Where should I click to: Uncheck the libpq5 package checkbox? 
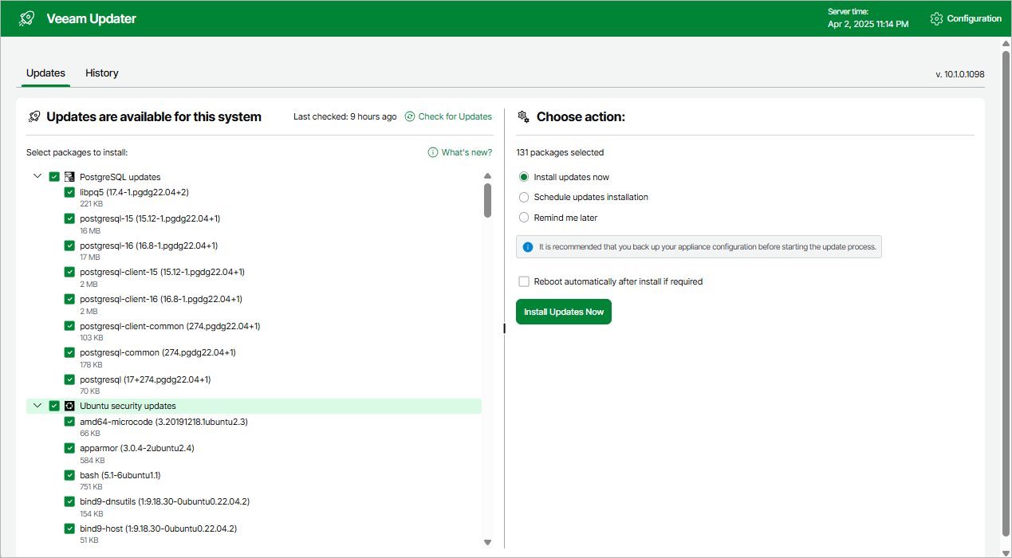pyautogui.click(x=69, y=193)
